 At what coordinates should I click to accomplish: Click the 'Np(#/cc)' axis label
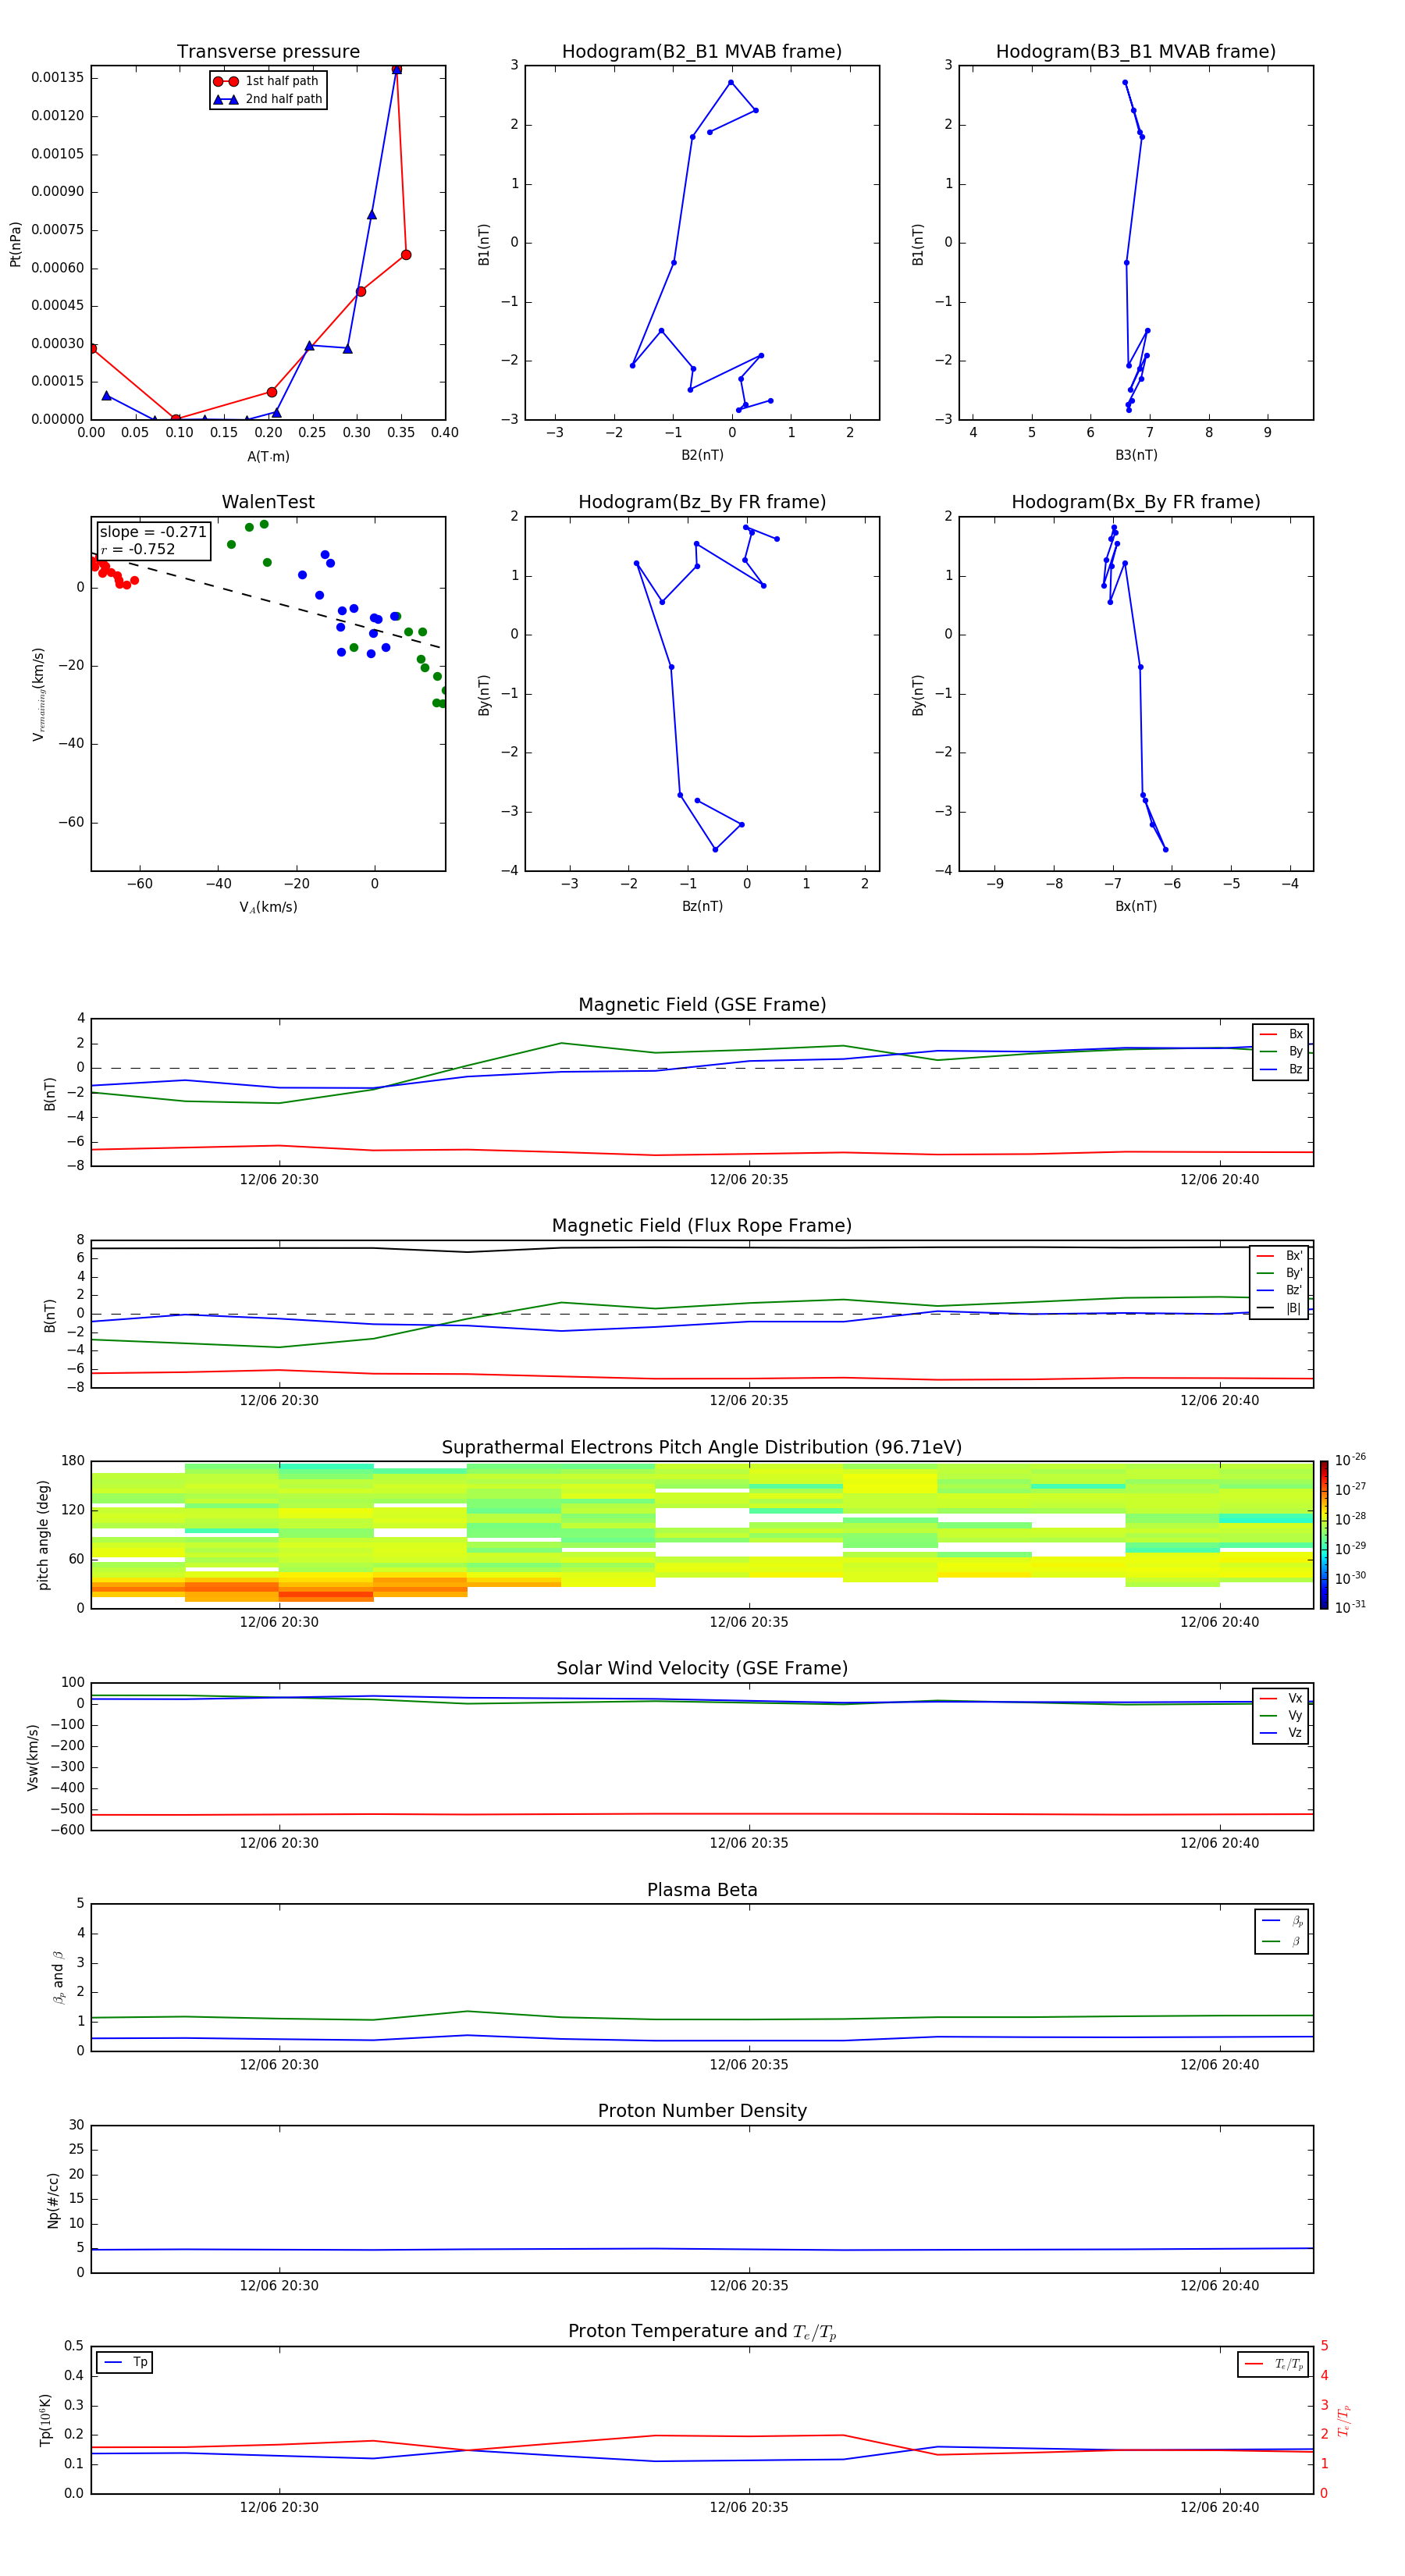click(x=53, y=2200)
